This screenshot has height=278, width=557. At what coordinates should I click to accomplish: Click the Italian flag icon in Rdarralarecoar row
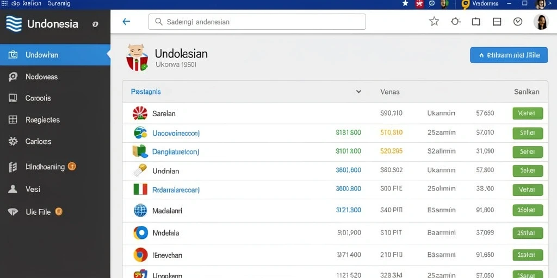point(140,189)
